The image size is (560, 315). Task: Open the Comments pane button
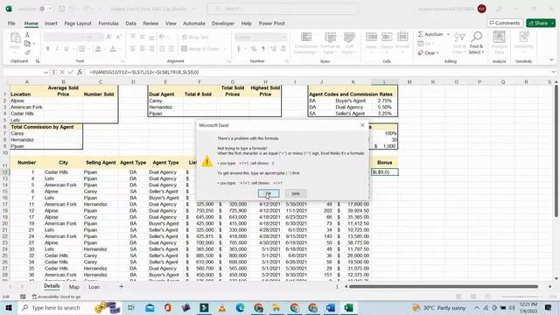click(x=505, y=23)
